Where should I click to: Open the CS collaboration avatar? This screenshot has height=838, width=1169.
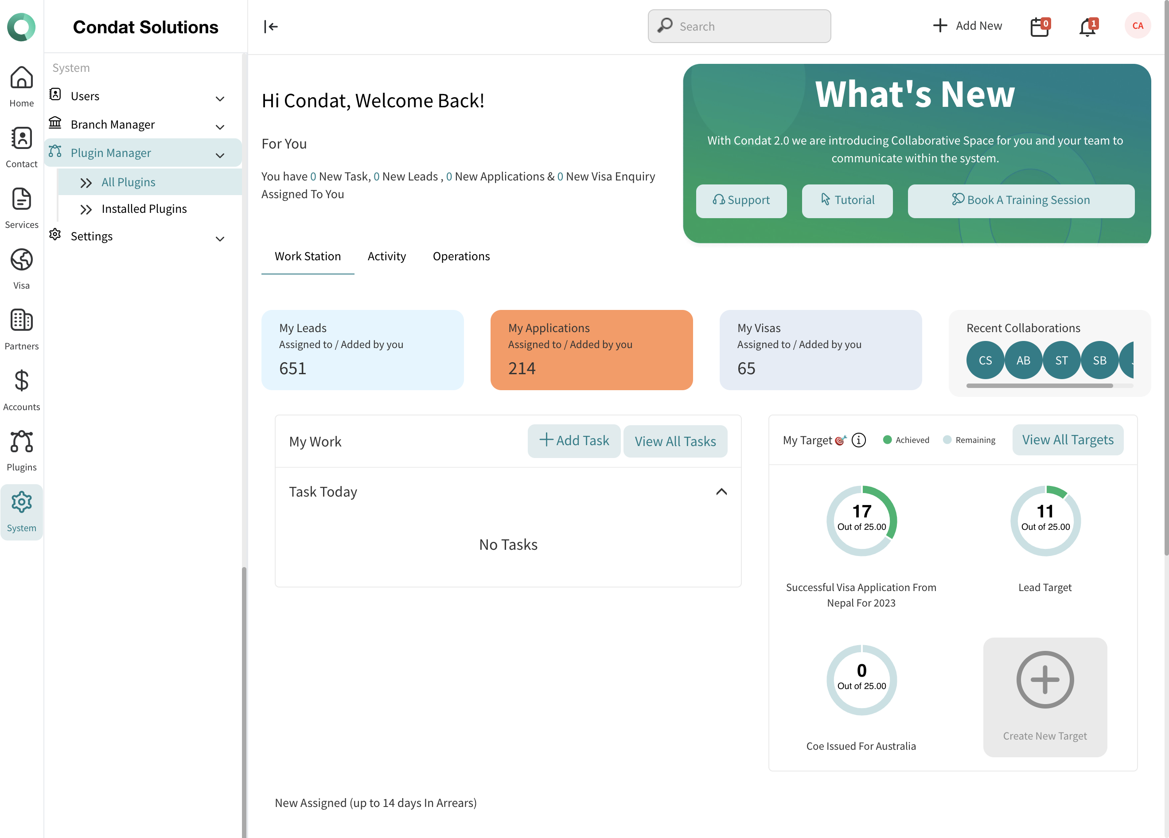[985, 360]
